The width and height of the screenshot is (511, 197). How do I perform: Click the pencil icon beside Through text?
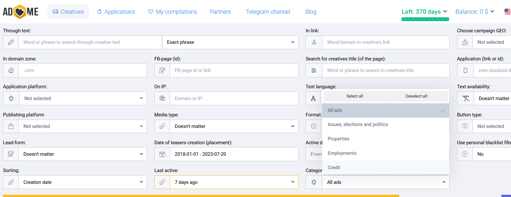[11, 42]
